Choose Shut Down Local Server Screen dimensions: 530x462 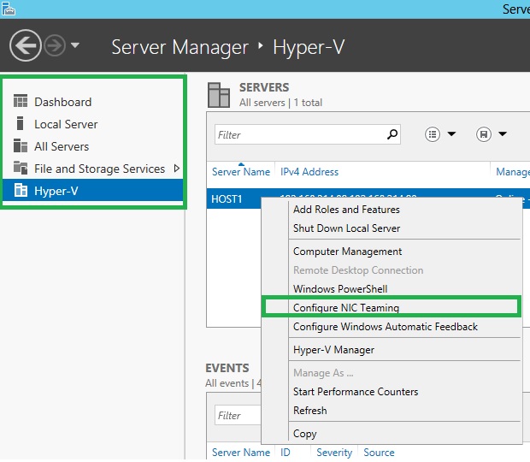(346, 228)
